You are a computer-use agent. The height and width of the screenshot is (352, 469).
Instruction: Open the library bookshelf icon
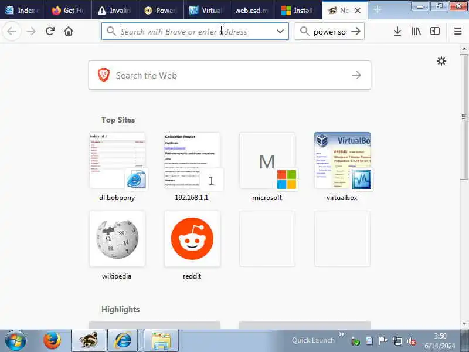(416, 31)
